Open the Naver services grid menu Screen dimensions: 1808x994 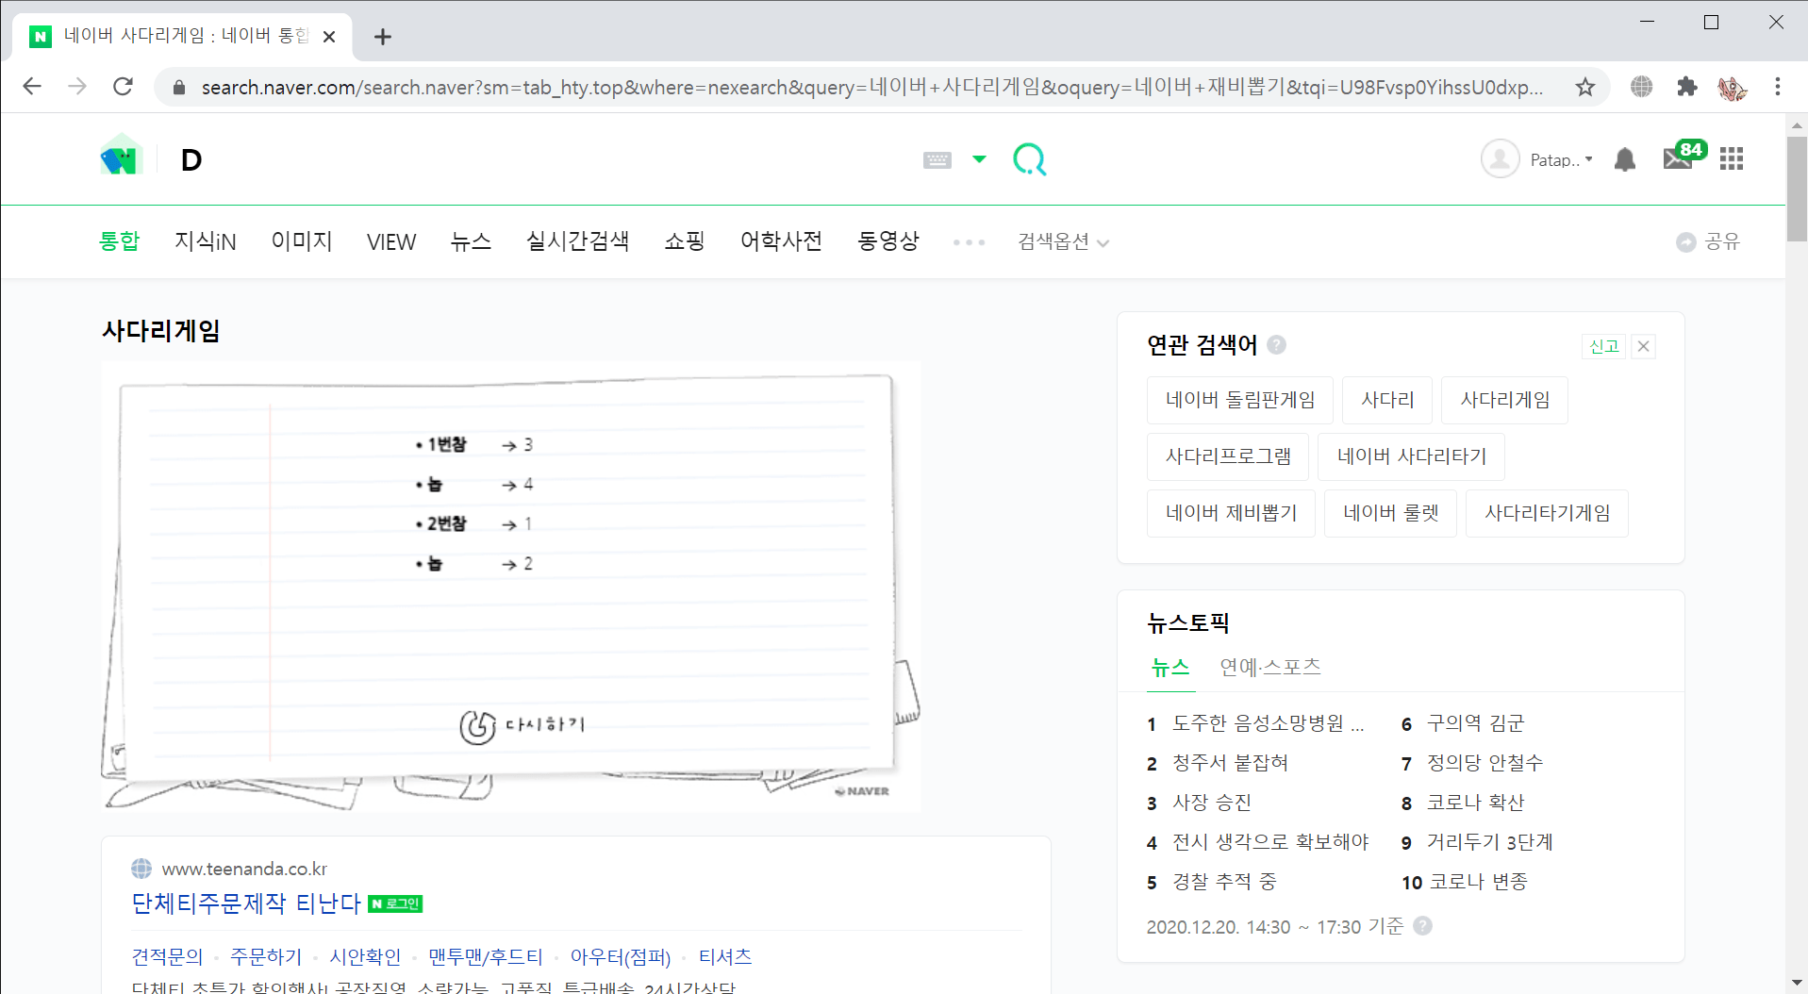point(1732,159)
